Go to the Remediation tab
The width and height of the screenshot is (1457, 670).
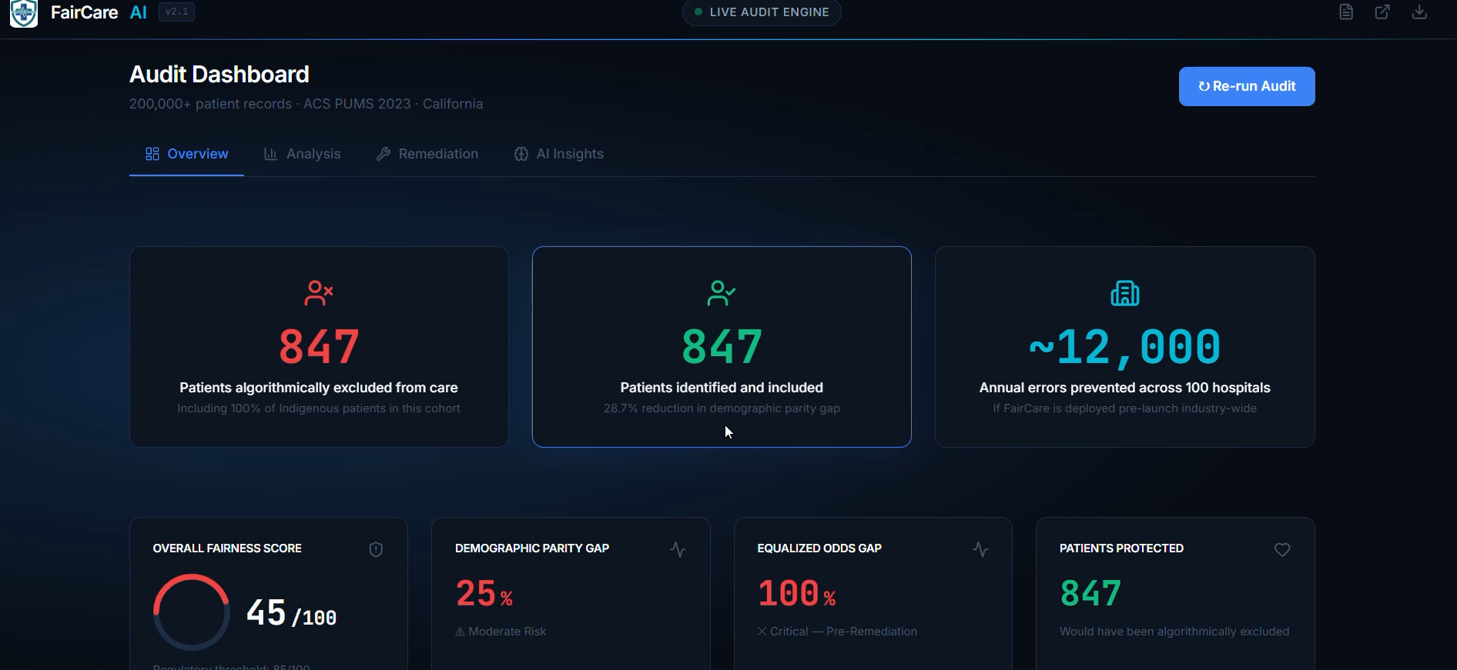tap(427, 154)
